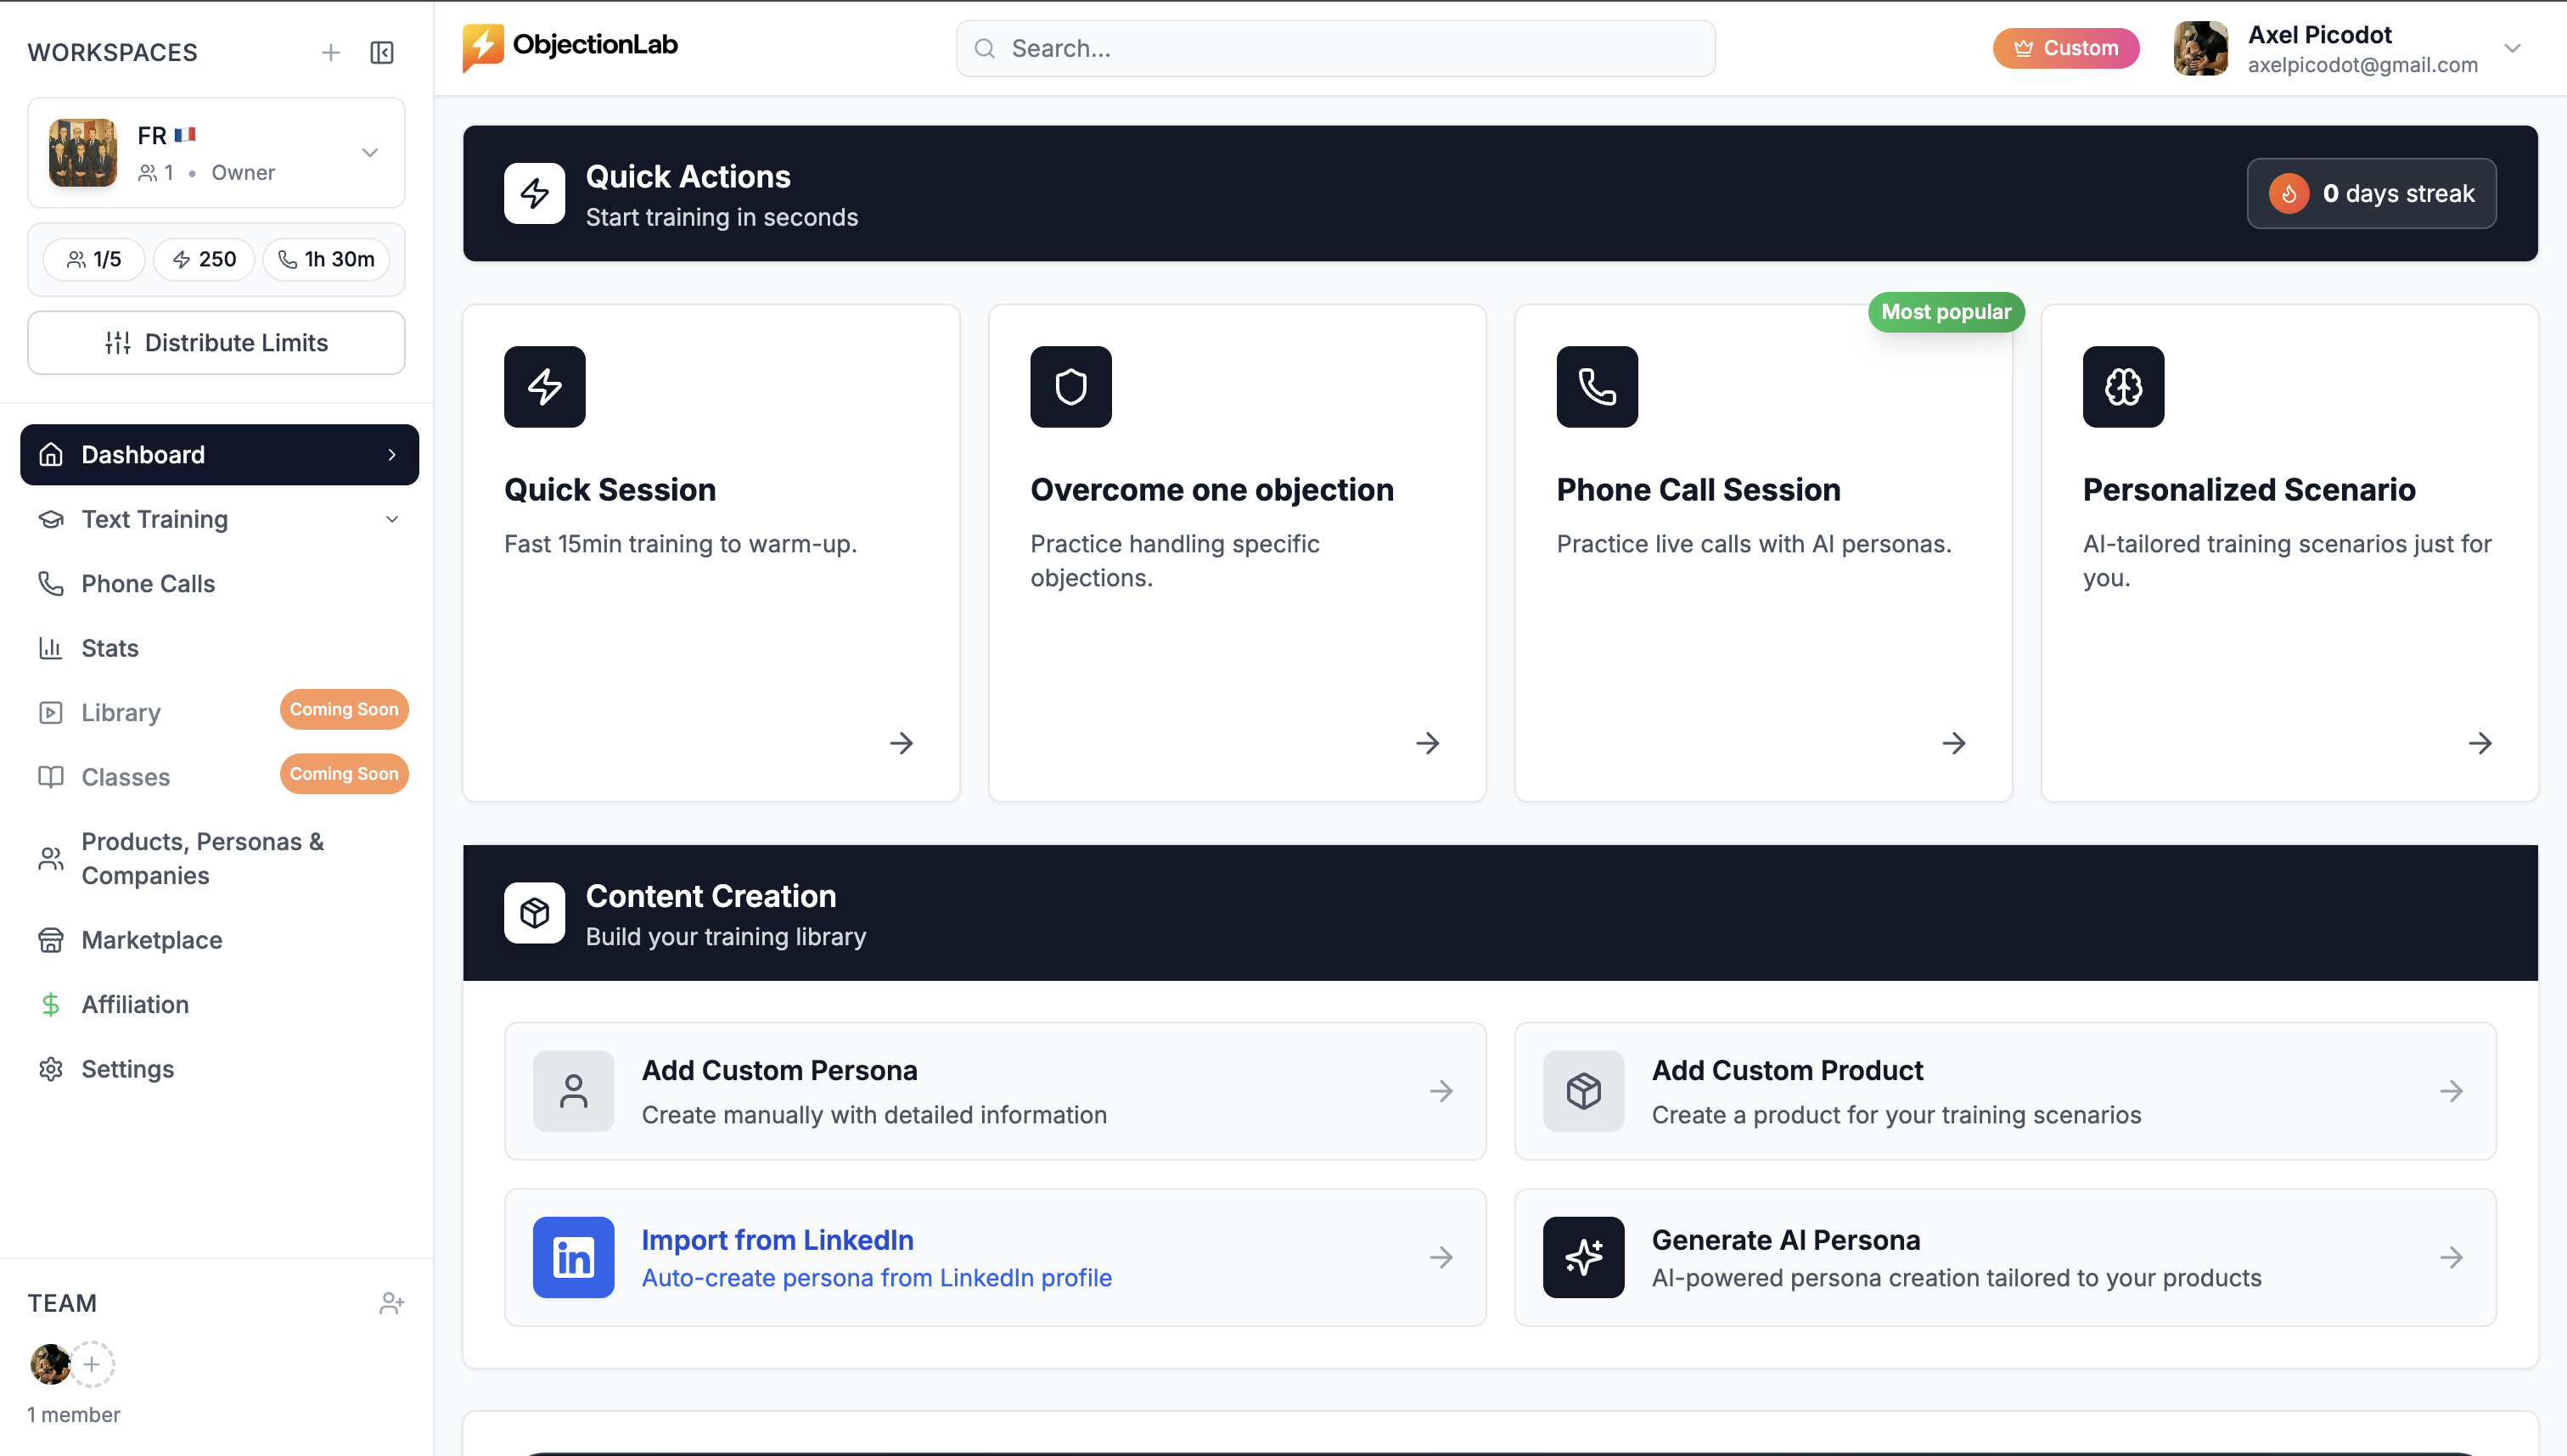
Task: Click the 1/5 members limit pill
Action: (x=93, y=259)
